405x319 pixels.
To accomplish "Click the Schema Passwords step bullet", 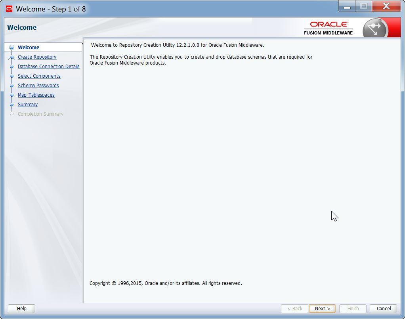I will [x=11, y=86].
